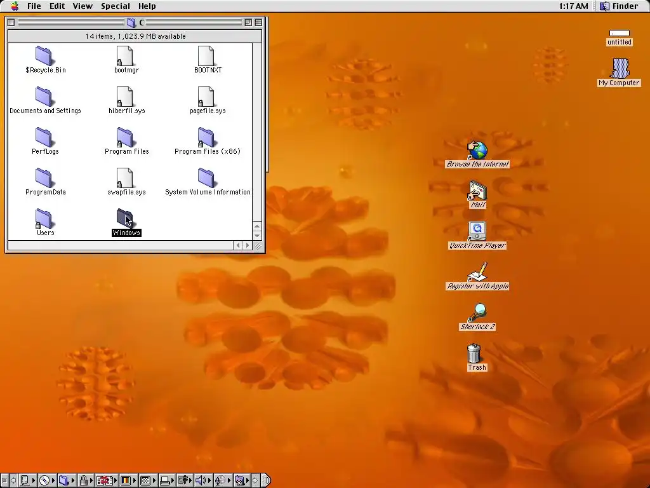Viewport: 650px width, 488px height.
Task: Open the Edit menu
Action: [x=57, y=6]
